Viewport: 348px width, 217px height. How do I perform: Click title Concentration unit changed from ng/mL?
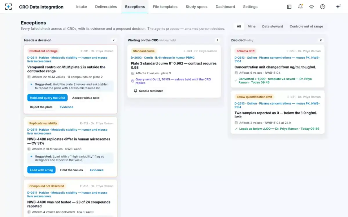[275, 67]
